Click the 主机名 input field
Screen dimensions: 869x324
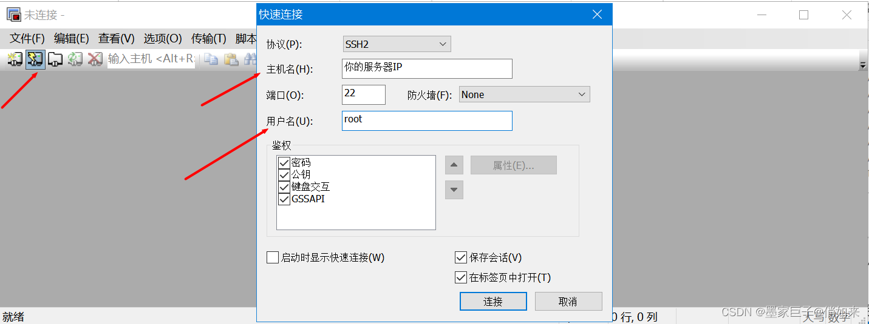click(x=427, y=68)
